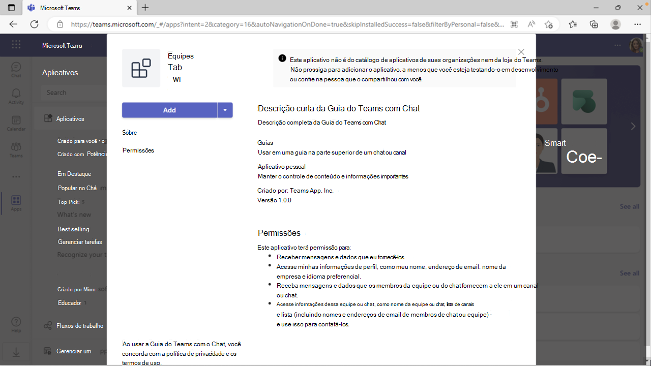Screen dimensions: 651x366
Task: Select Aplicativos item in the left panel
Action: click(x=70, y=118)
